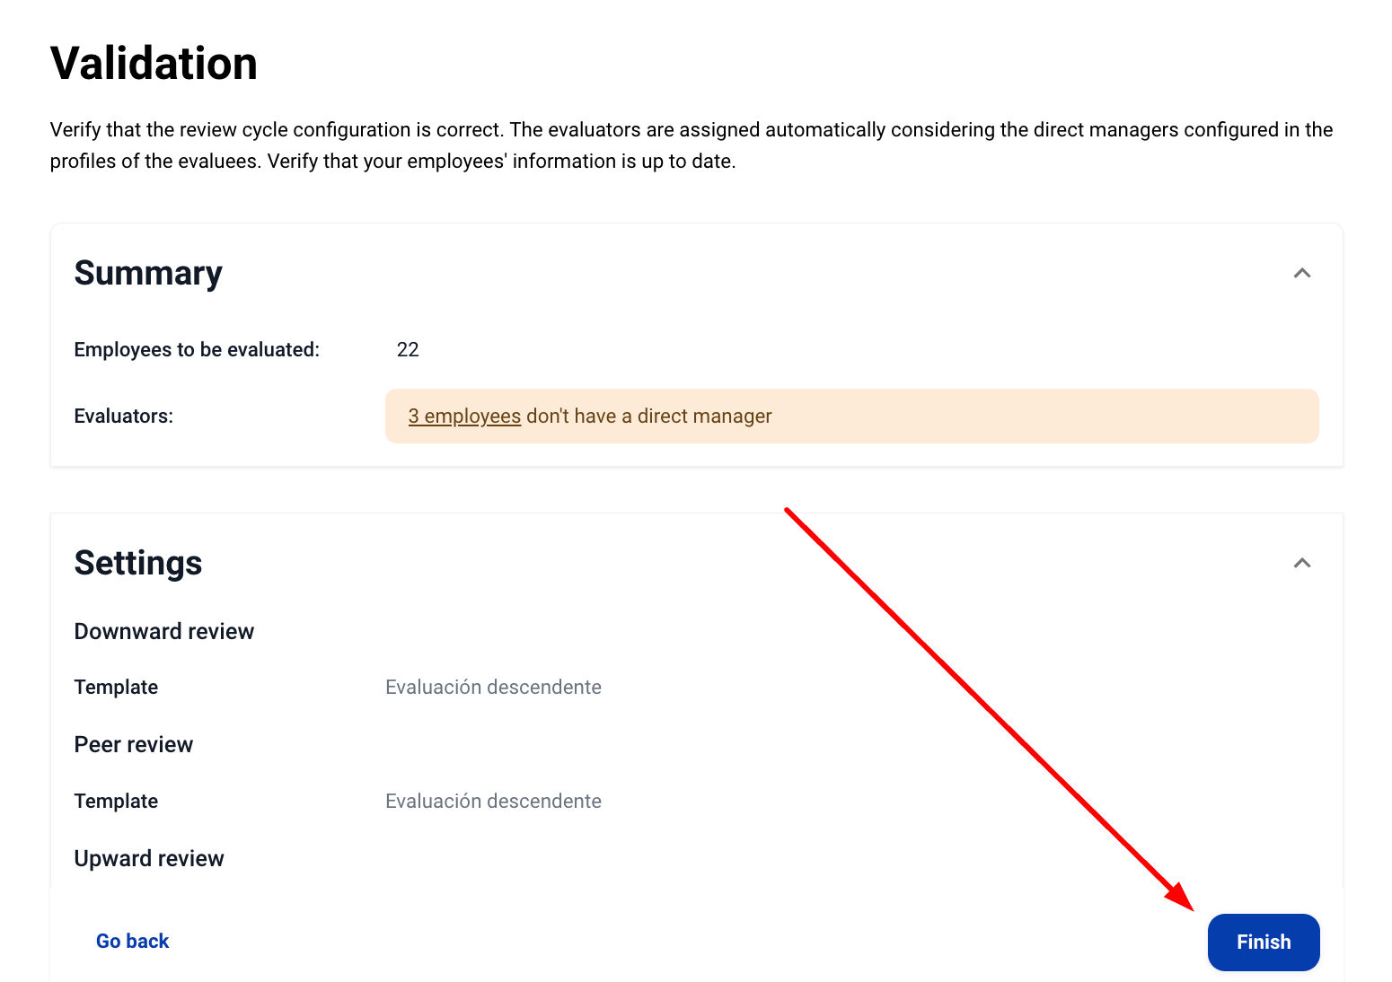The image size is (1392, 982).
Task: Click the Downward review template value
Action: [x=493, y=687]
